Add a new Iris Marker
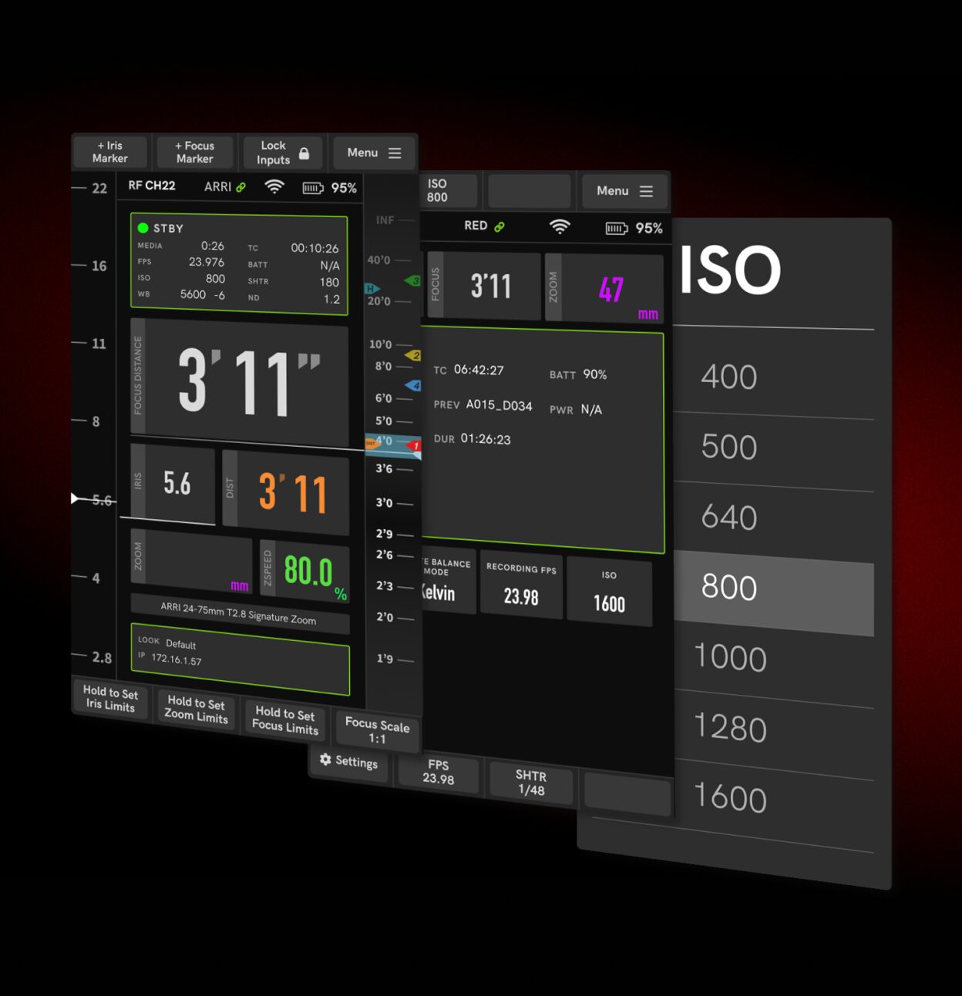Screen dimensions: 962x996 click(110, 152)
